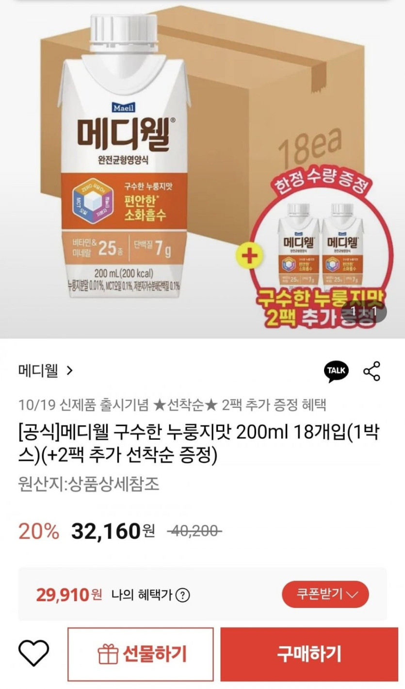Screen dimensions: 405x689
Task: Click the 쿠폰받기 coupon dropdown button
Action: coord(325,594)
